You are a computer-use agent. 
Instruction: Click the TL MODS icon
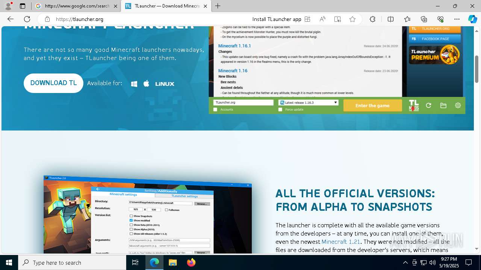pos(414,105)
